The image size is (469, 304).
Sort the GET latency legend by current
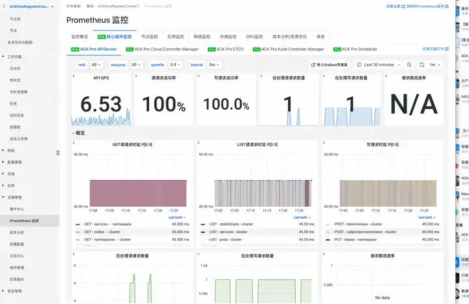[177, 217]
